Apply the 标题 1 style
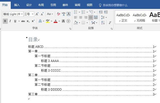The width and height of the screenshot is (160, 103). coord(154,18)
